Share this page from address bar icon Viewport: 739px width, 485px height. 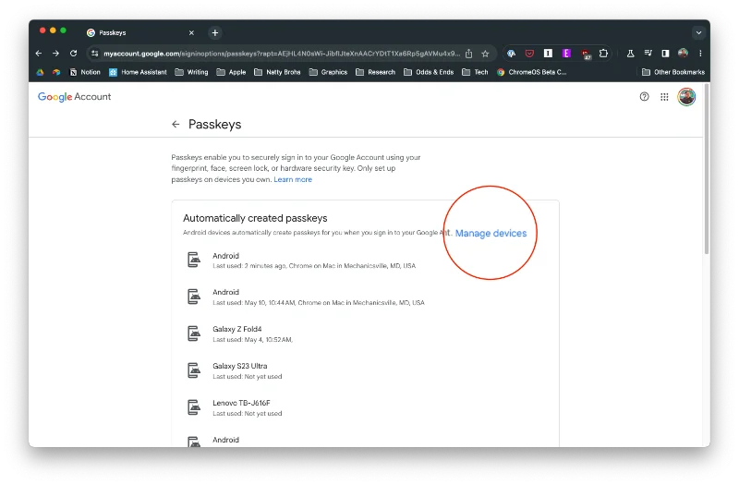pos(469,54)
